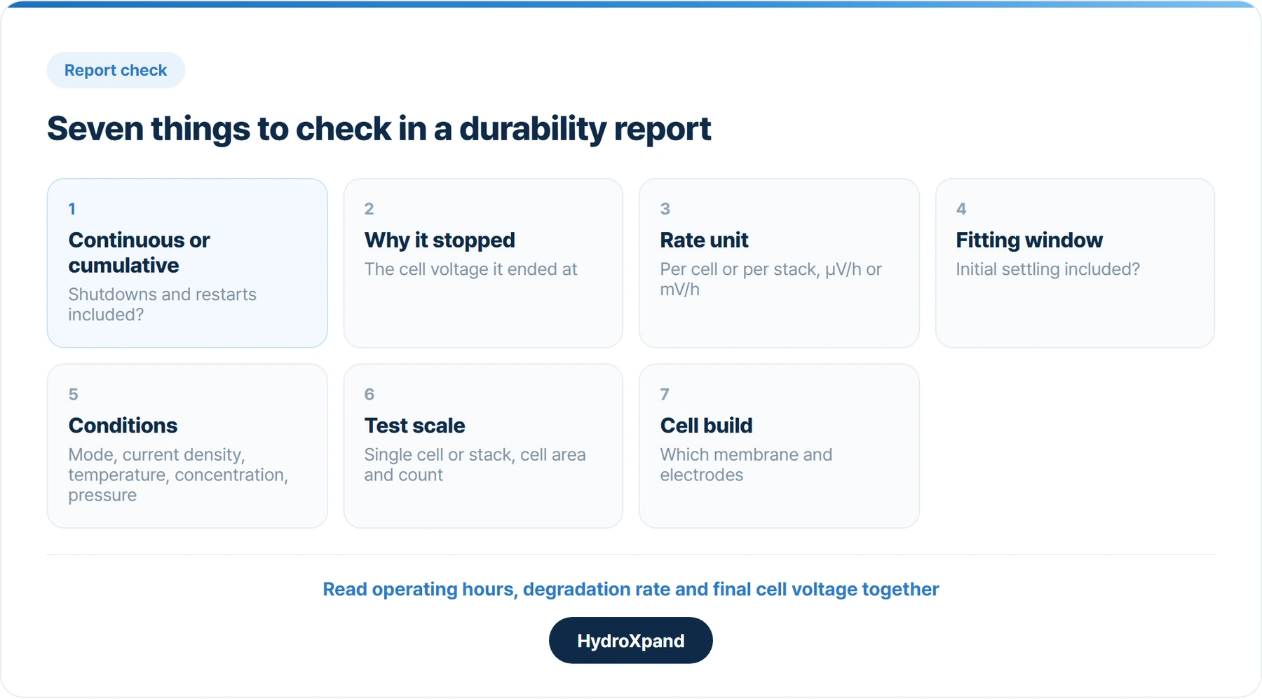Select the Why it stopped card

tap(483, 263)
